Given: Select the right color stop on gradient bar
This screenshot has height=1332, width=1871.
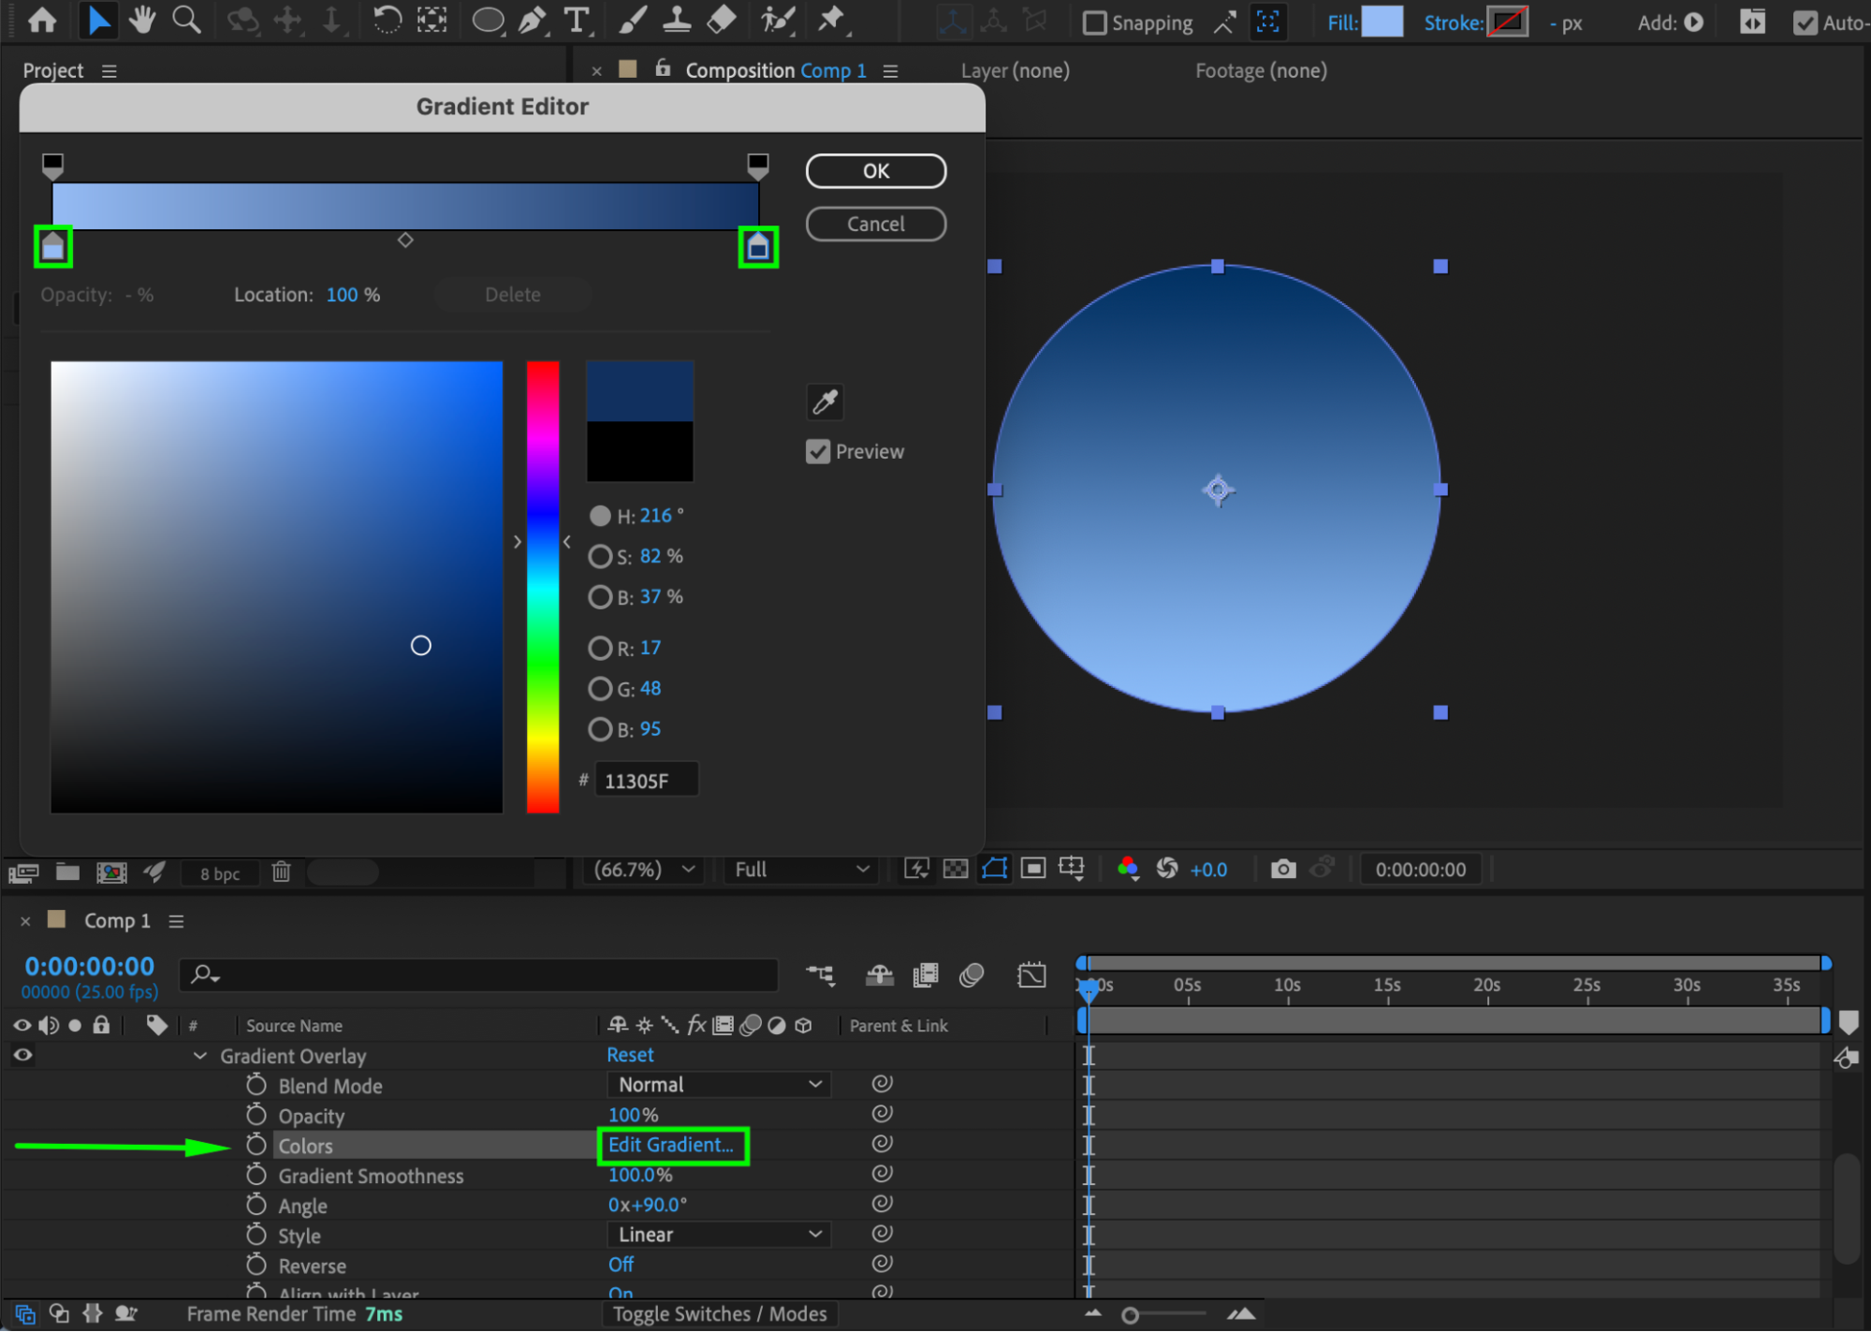Looking at the screenshot, I should coord(758,246).
